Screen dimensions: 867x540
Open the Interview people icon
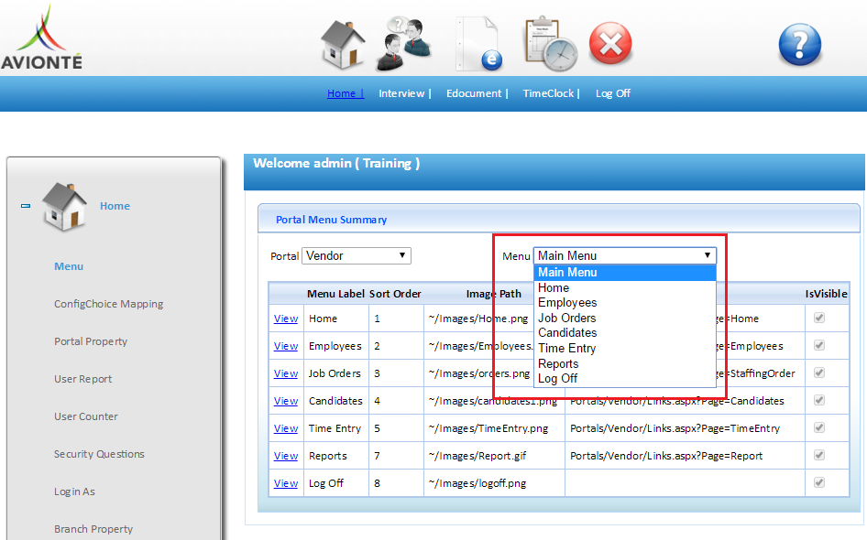403,44
